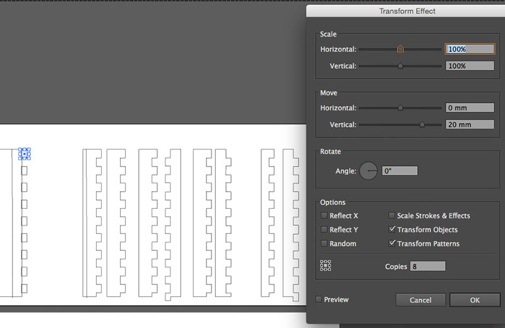Click the Move Horizontal slider handle
The image size is (505, 328).
coord(400,107)
